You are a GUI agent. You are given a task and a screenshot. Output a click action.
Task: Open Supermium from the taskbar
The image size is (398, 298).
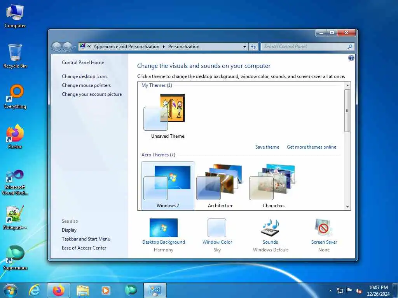point(131,290)
